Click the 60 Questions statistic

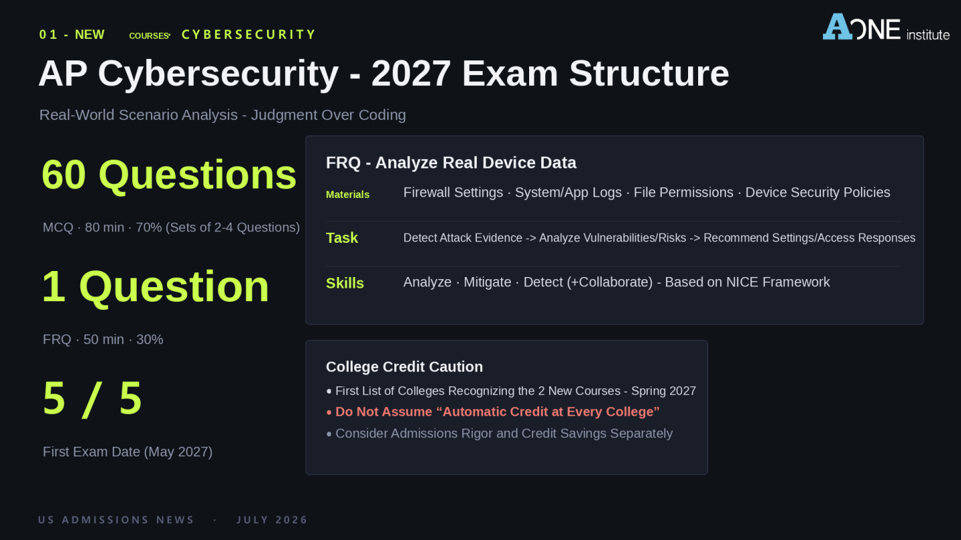coord(169,174)
